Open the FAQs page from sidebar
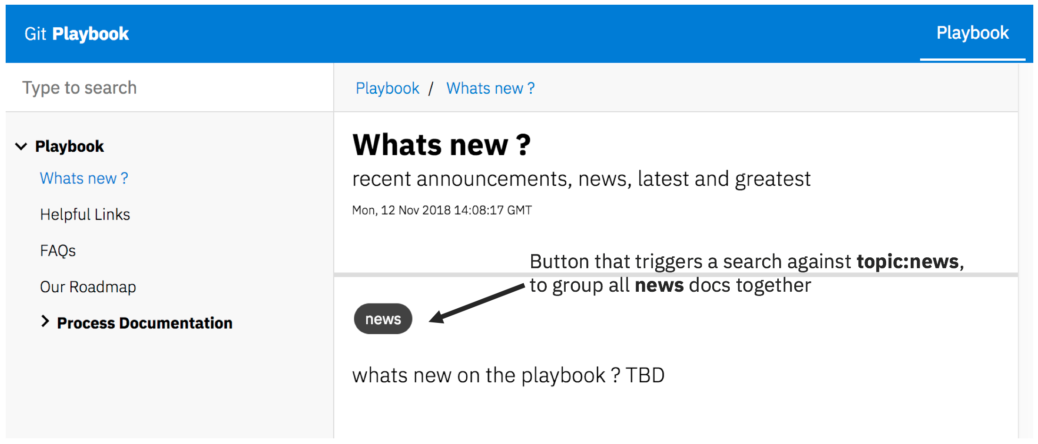 pos(58,250)
